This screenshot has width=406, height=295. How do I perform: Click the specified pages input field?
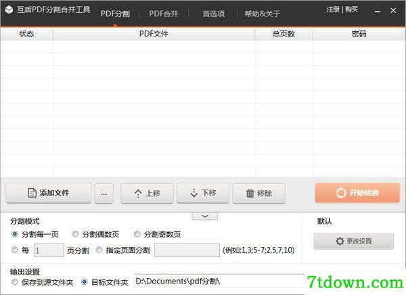coord(187,250)
